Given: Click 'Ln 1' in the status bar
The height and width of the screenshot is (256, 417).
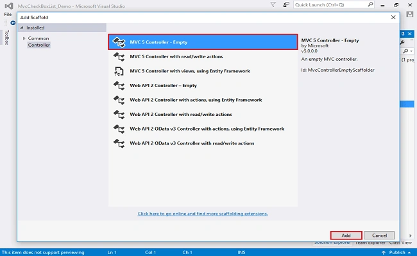Looking at the screenshot, I should pos(112,253).
